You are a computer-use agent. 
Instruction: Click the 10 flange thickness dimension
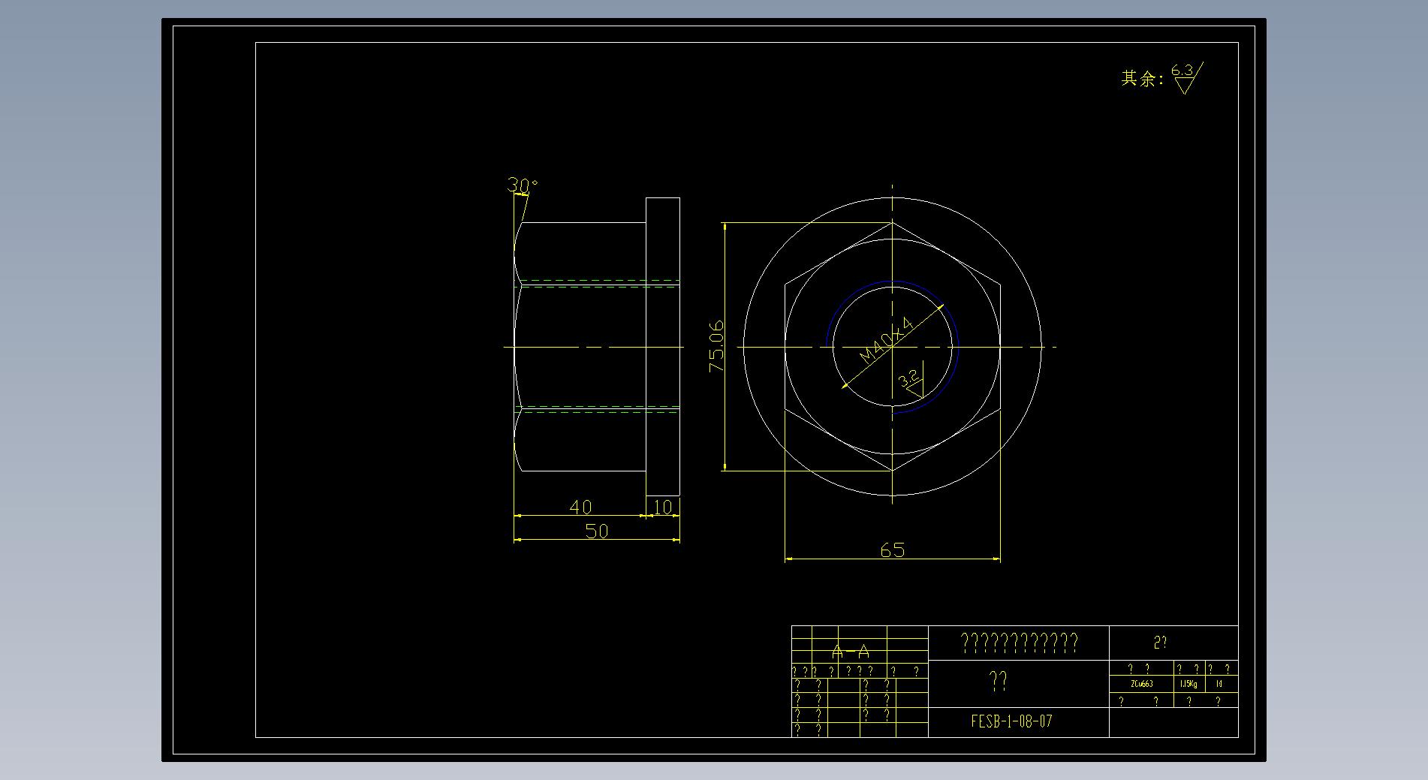click(663, 507)
